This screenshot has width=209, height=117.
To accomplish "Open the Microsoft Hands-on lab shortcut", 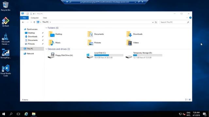I will click(x=6, y=39).
